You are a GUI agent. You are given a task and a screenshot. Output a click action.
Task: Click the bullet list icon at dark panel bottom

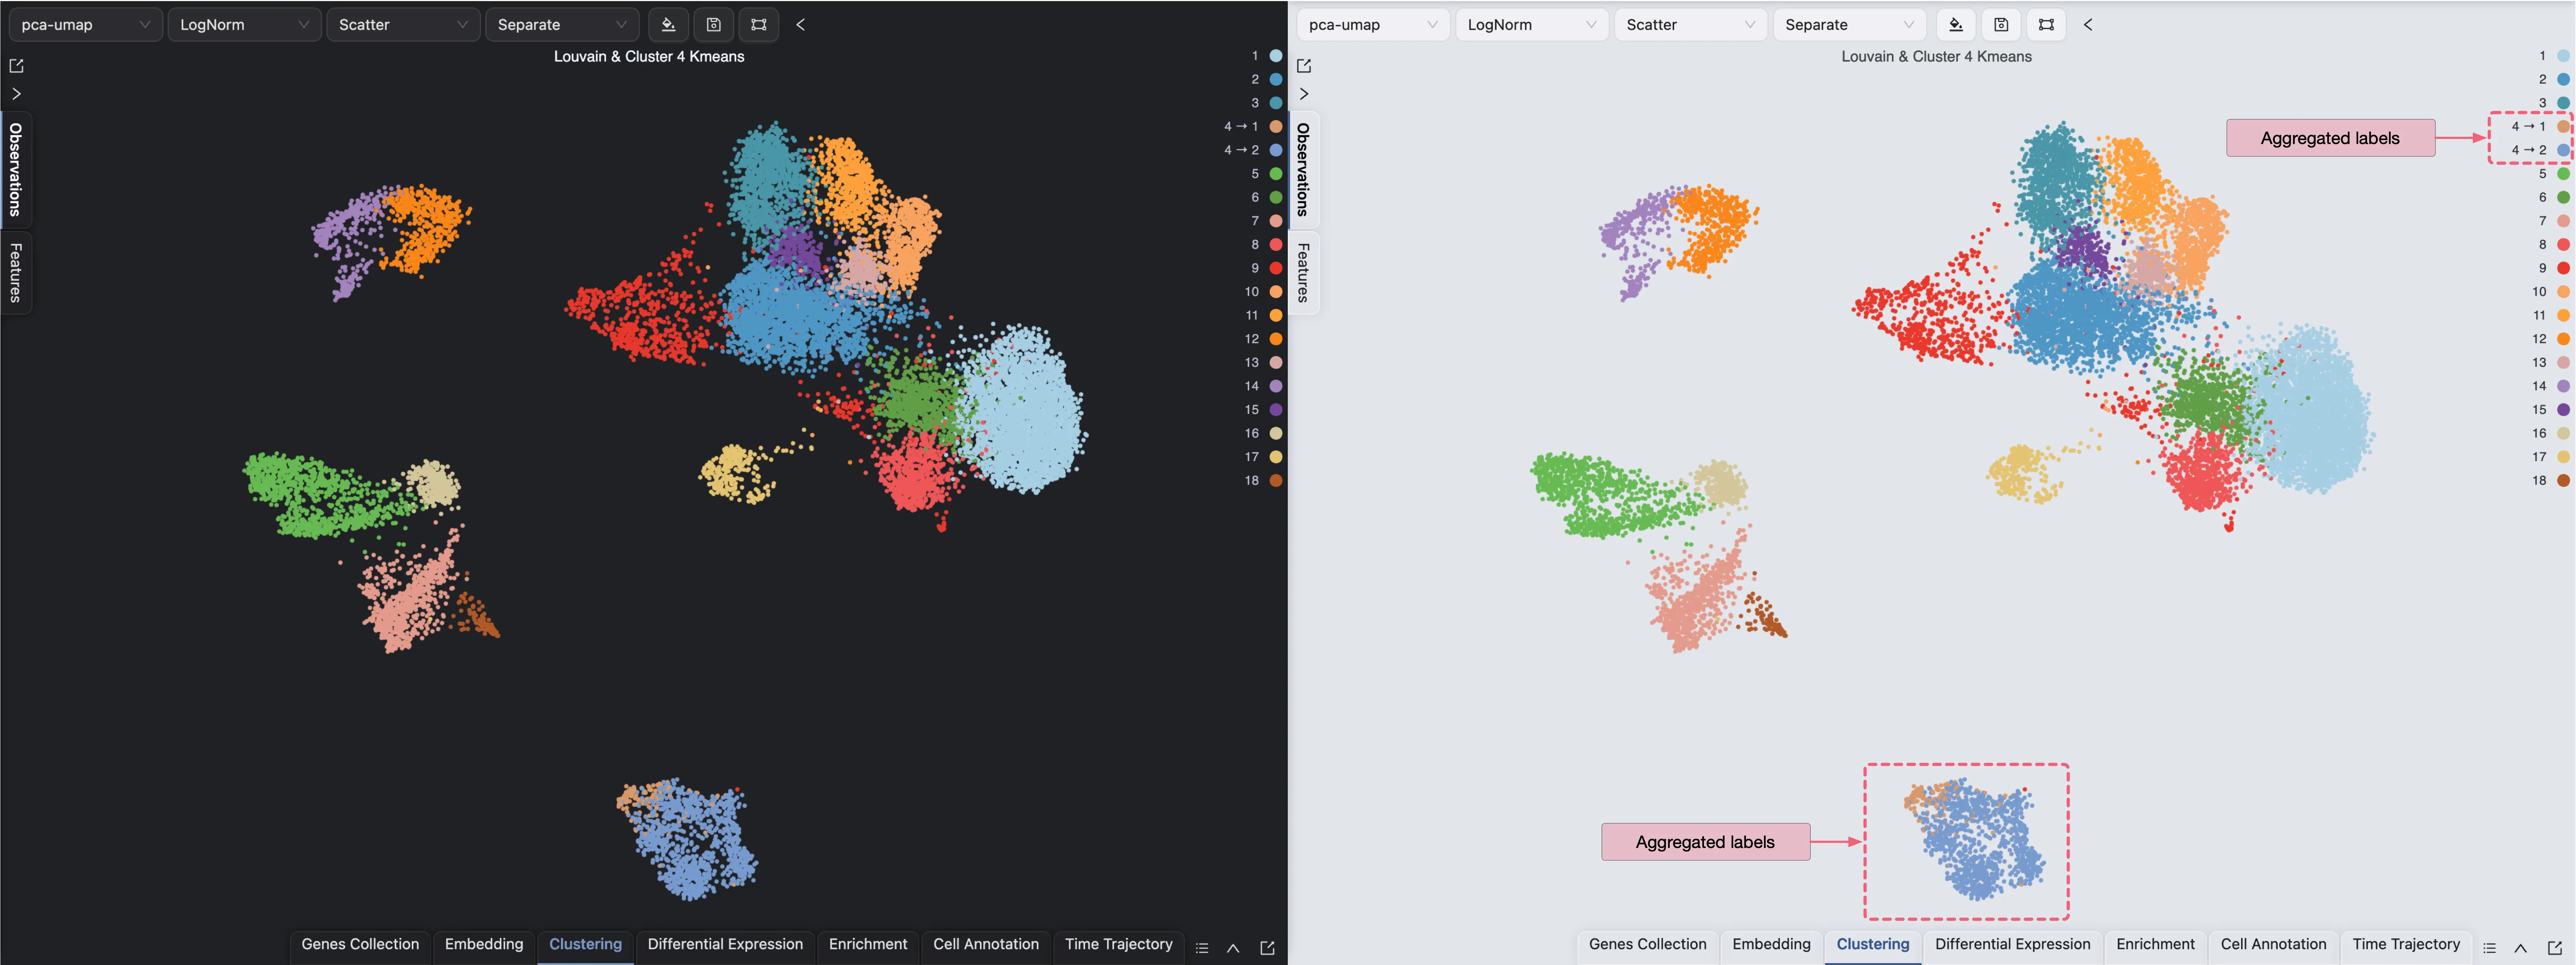pyautogui.click(x=1202, y=948)
